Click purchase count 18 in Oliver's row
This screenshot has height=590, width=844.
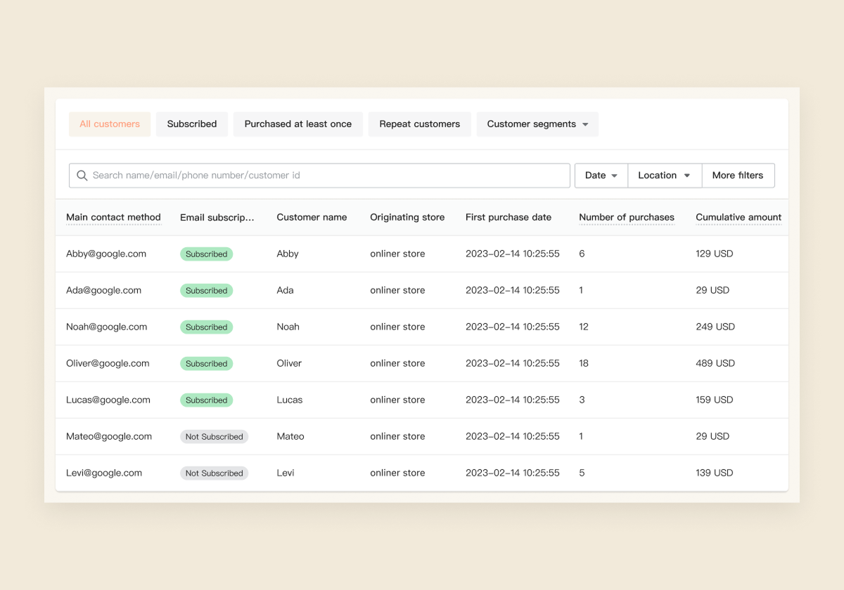584,364
